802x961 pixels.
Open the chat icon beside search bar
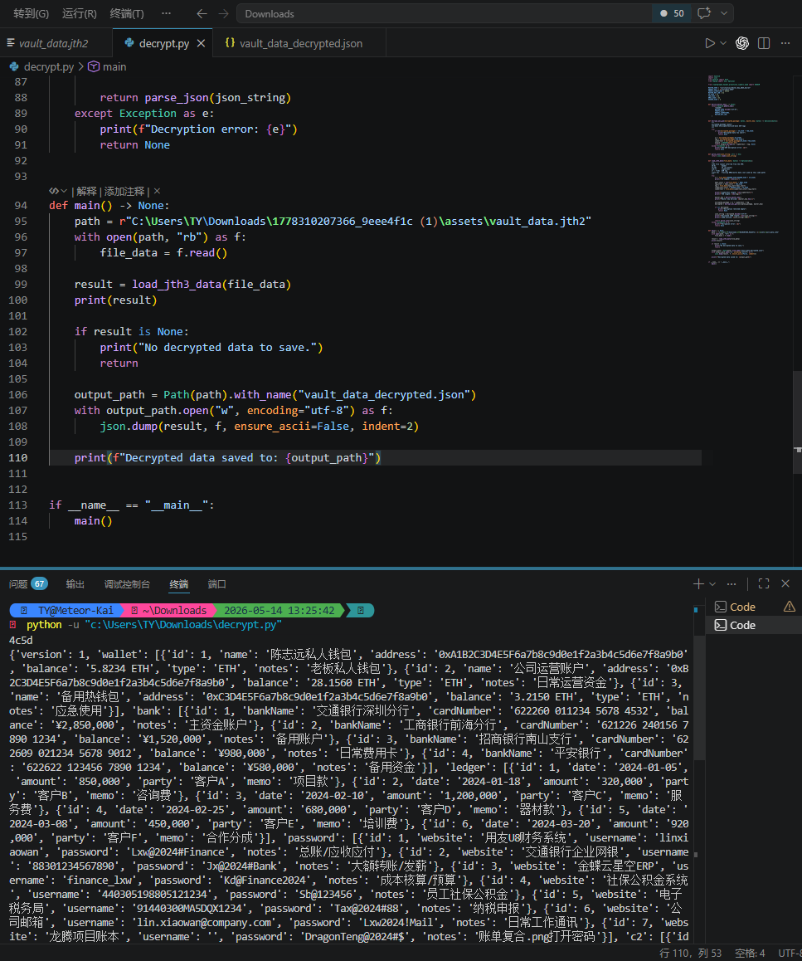coord(704,13)
